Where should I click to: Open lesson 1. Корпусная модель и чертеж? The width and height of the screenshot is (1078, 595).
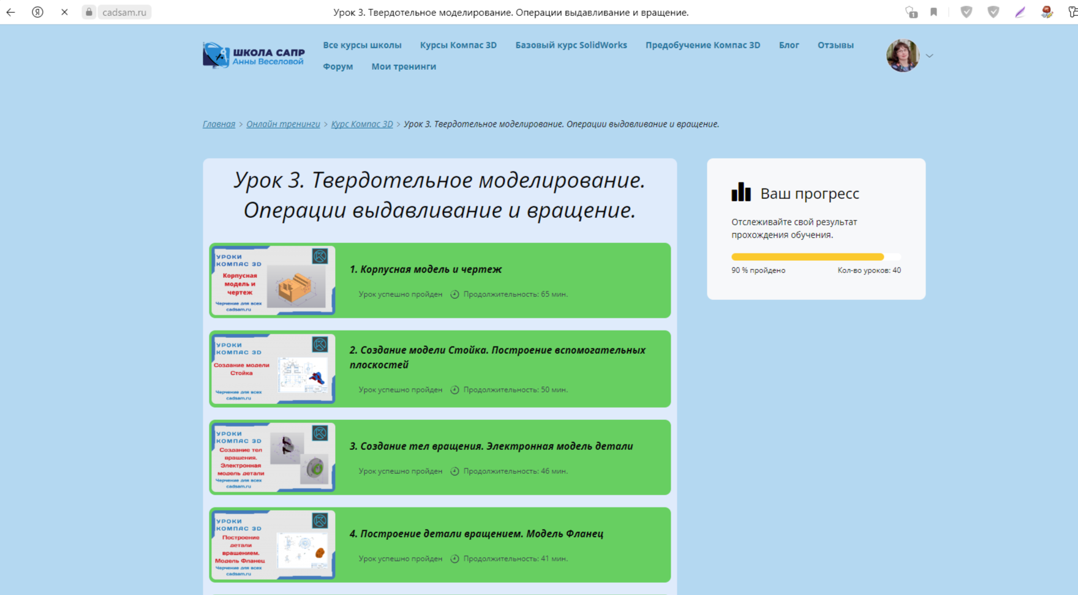426,269
